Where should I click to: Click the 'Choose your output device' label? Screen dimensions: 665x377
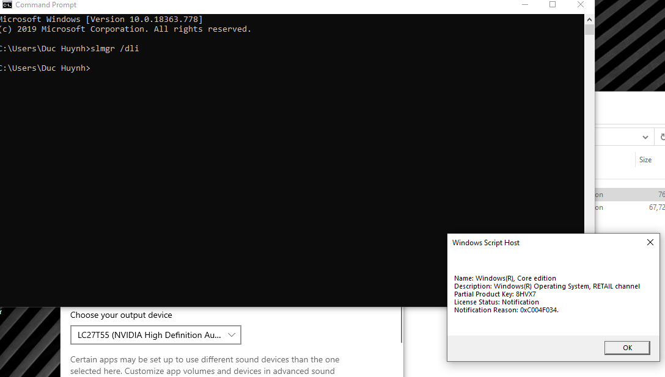tap(121, 315)
